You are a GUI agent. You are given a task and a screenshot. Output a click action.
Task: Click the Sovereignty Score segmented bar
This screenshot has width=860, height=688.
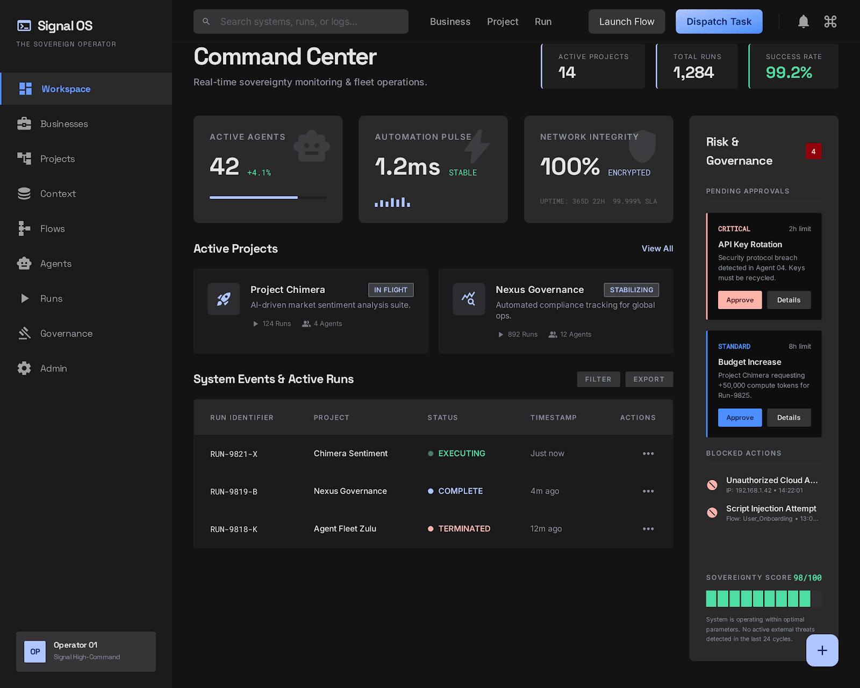pyautogui.click(x=764, y=598)
